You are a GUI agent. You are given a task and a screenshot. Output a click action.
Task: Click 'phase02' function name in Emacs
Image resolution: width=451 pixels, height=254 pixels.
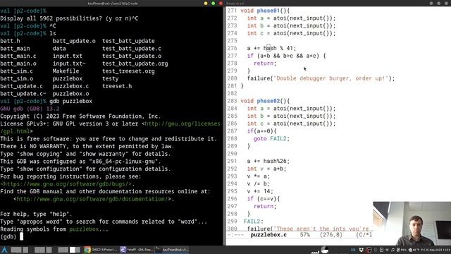click(268, 101)
